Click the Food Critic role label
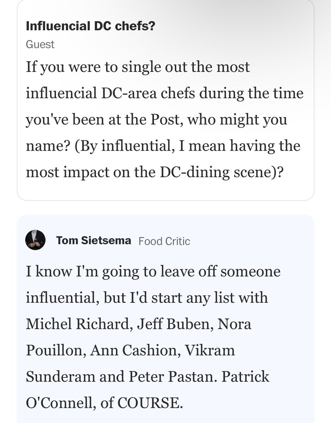The image size is (331, 423). click(x=164, y=241)
